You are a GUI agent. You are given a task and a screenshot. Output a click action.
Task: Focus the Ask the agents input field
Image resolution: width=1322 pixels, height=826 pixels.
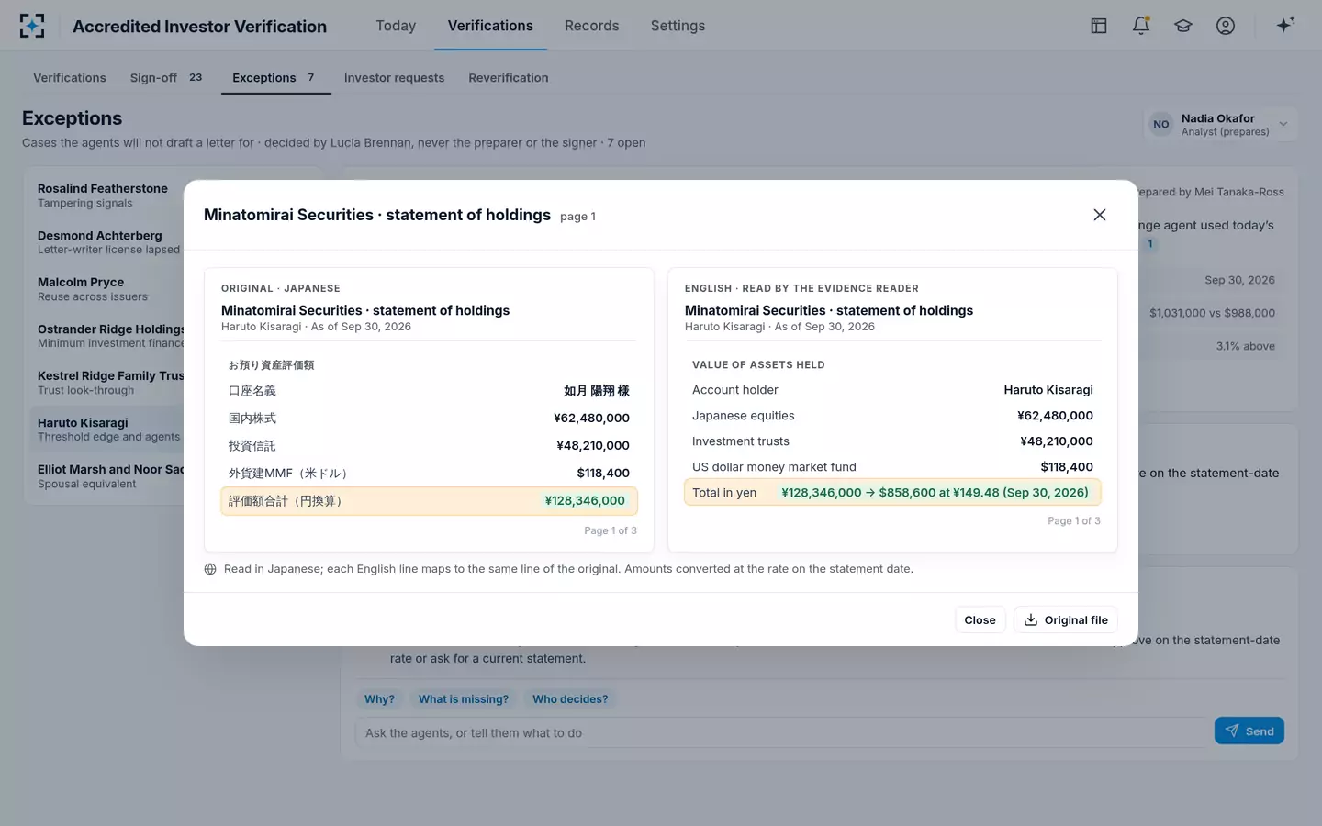point(782,732)
